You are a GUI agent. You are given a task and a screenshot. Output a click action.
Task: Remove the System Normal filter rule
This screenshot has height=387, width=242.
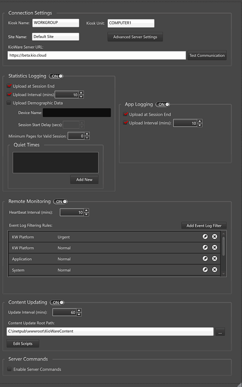(x=215, y=270)
